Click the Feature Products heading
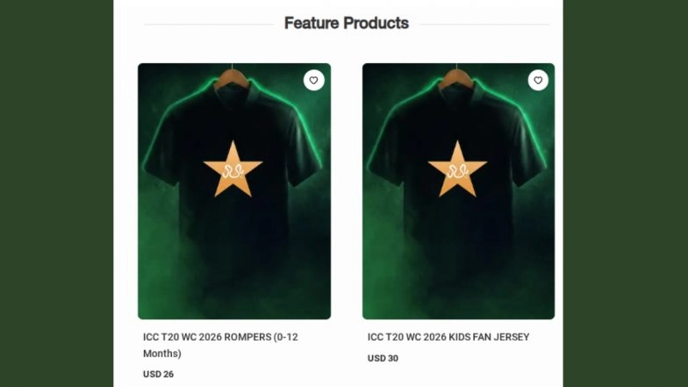 [x=347, y=24]
